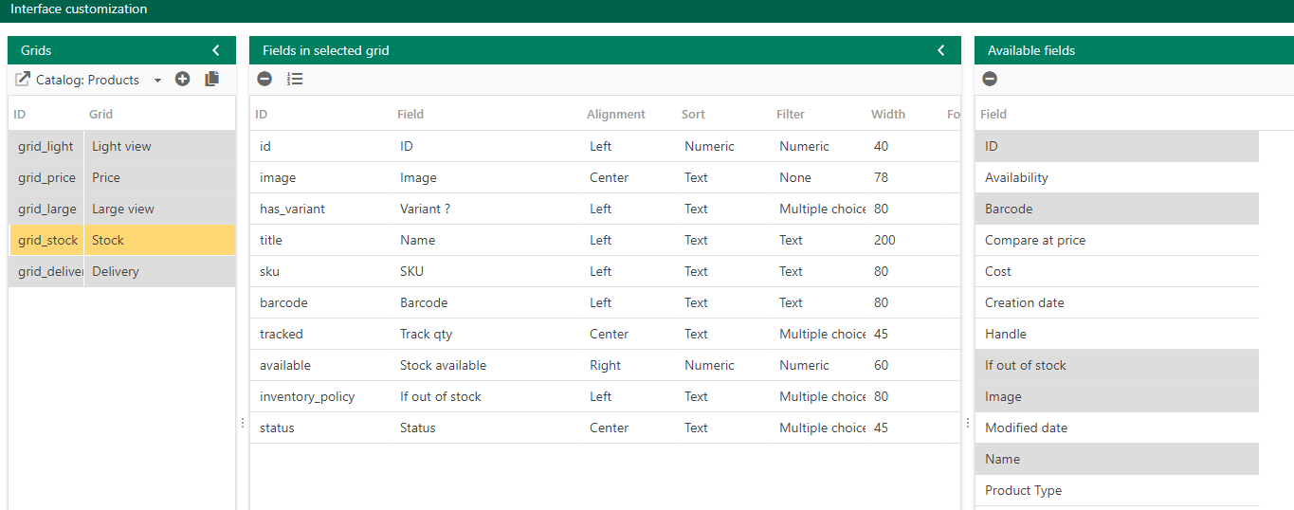1294x510 pixels.
Task: Click the add grid plus icon
Action: click(183, 80)
